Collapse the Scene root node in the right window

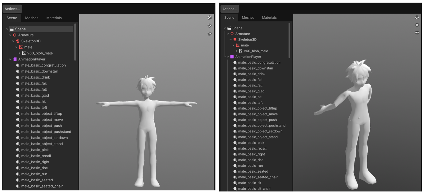pyautogui.click(x=225, y=28)
